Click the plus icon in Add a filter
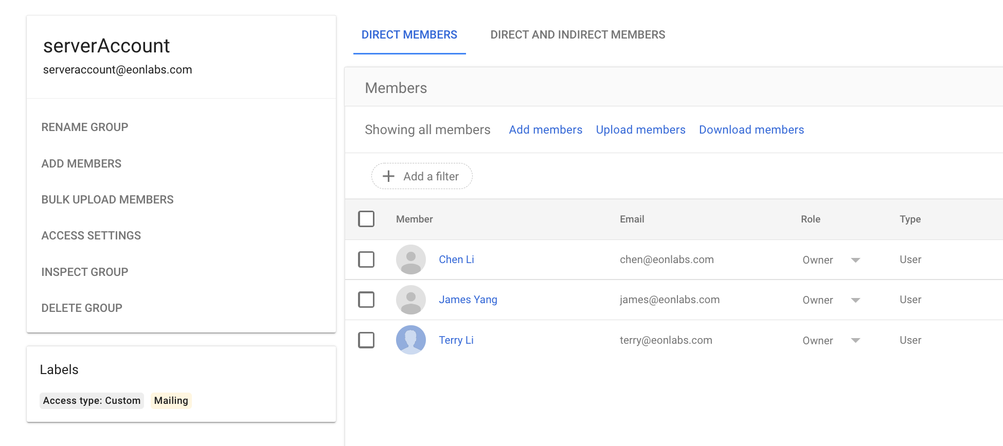Screen dimensions: 1003x446 point(389,176)
